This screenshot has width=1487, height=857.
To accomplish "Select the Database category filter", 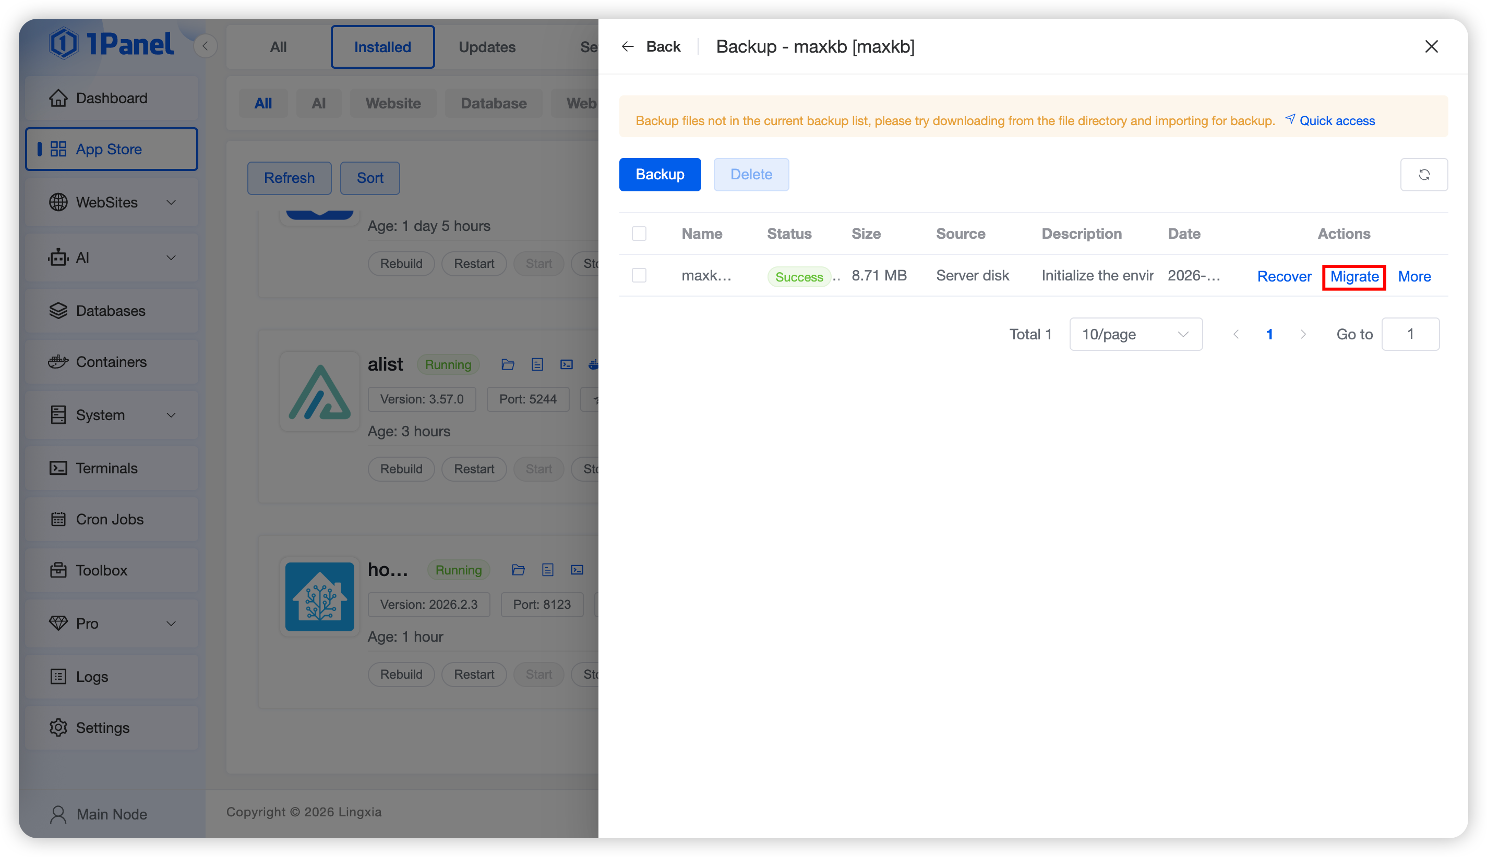I will point(493,103).
